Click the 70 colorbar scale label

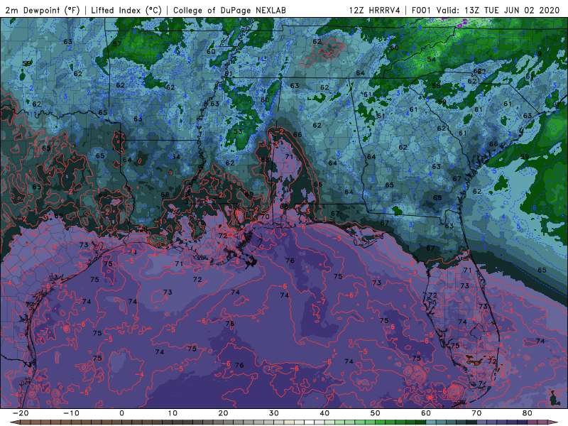[476, 413]
